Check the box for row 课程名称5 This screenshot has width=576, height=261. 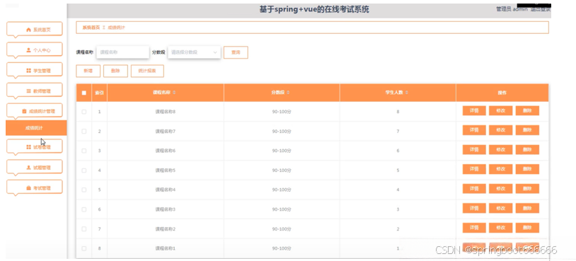point(83,170)
